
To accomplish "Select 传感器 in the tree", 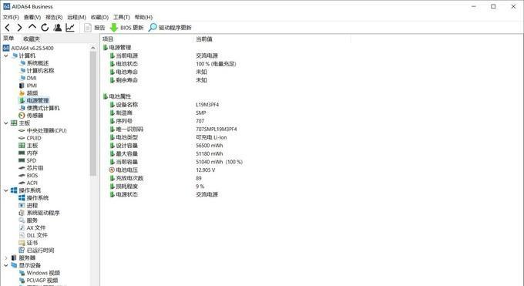I will [31, 116].
